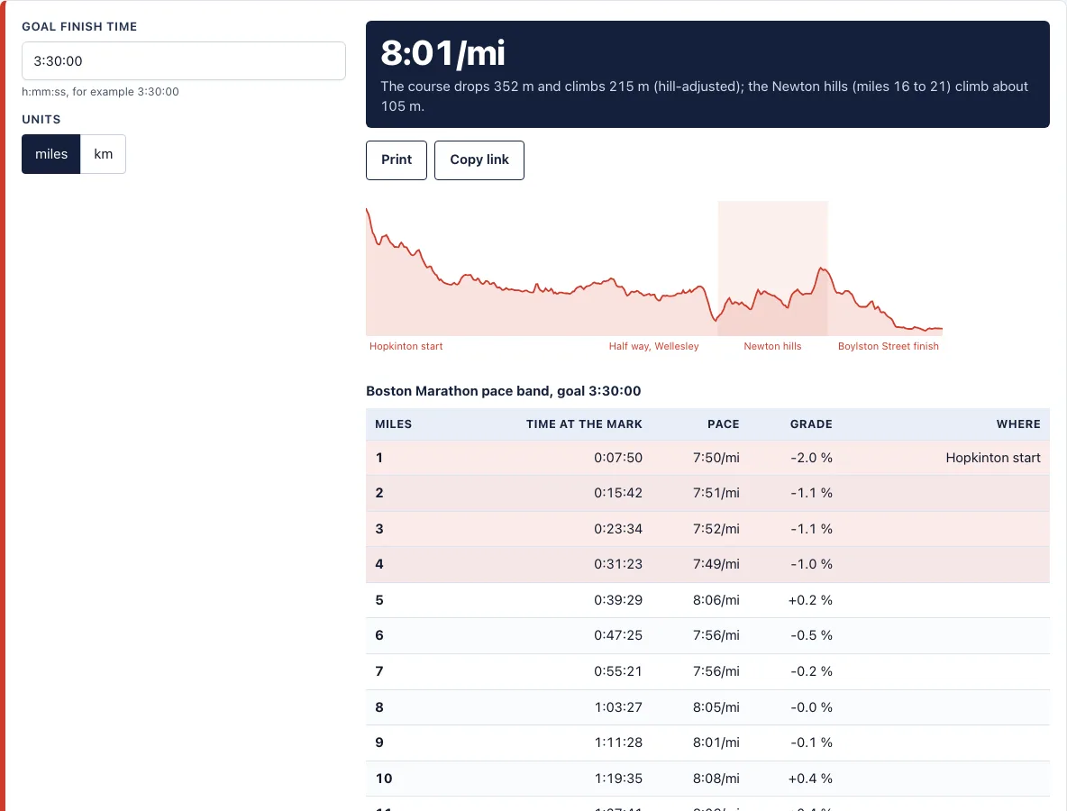The width and height of the screenshot is (1067, 811).
Task: Switch units to km
Action: coord(104,154)
